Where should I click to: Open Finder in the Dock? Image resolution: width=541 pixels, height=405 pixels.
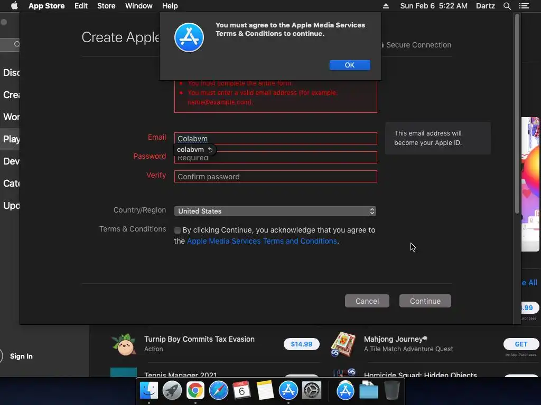pos(148,391)
